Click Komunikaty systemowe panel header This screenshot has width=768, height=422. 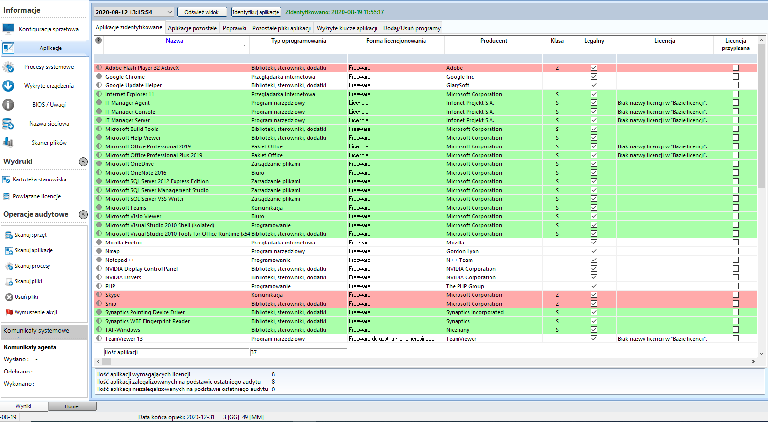pyautogui.click(x=45, y=331)
